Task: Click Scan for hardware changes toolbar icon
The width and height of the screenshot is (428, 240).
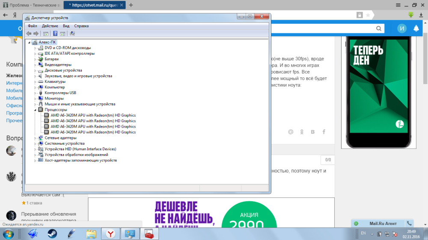Action: click(x=72, y=33)
